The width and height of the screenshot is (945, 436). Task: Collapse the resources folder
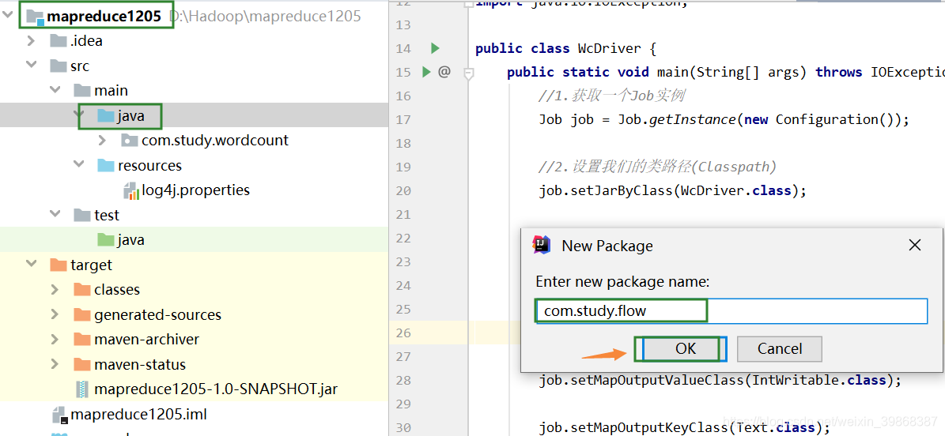(78, 165)
